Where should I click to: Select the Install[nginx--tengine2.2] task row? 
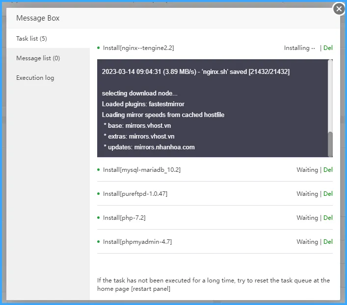click(138, 48)
